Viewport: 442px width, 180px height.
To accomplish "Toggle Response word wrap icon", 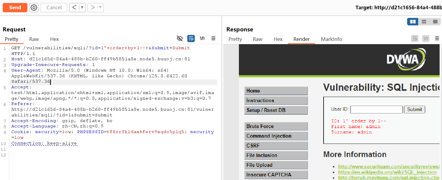I will [x=415, y=38].
